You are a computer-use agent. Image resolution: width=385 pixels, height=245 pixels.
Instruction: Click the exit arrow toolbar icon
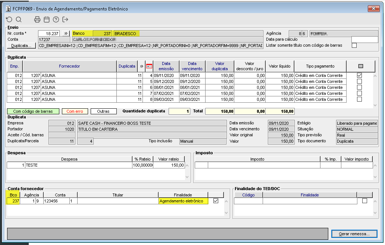pyautogui.click(x=66, y=19)
